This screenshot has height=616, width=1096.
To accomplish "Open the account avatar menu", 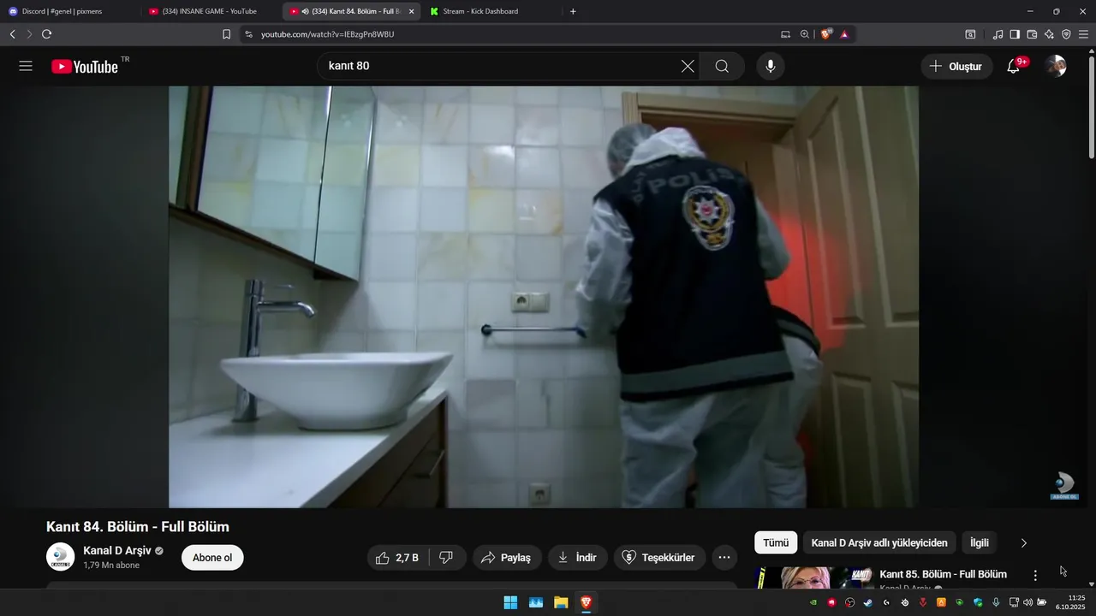I will (1056, 66).
